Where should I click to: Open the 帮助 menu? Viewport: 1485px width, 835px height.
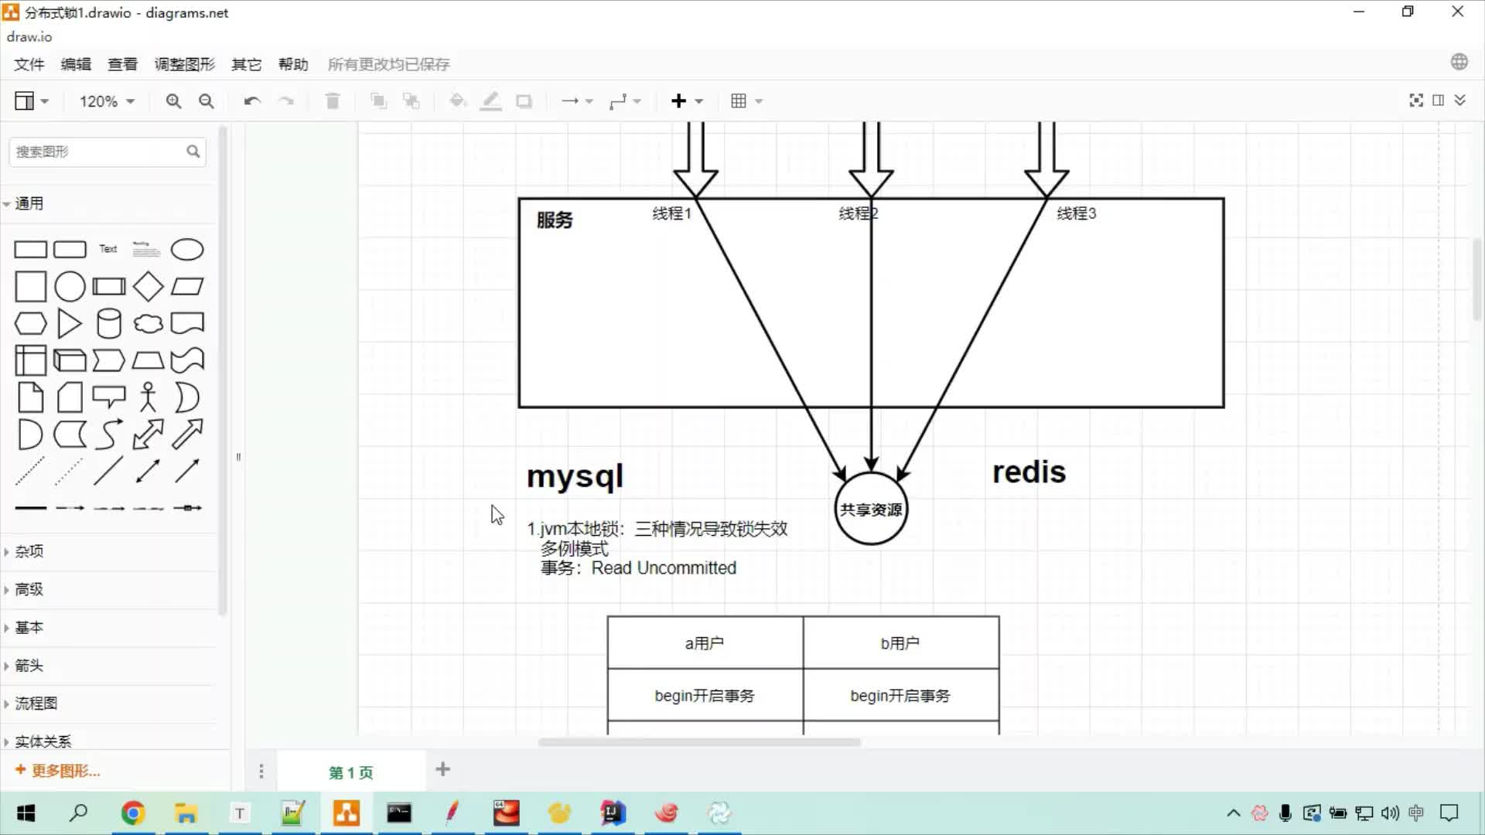tap(293, 64)
